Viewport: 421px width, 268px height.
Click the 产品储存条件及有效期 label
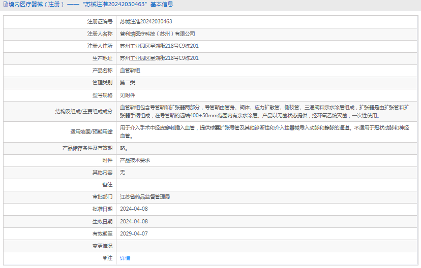point(87,148)
